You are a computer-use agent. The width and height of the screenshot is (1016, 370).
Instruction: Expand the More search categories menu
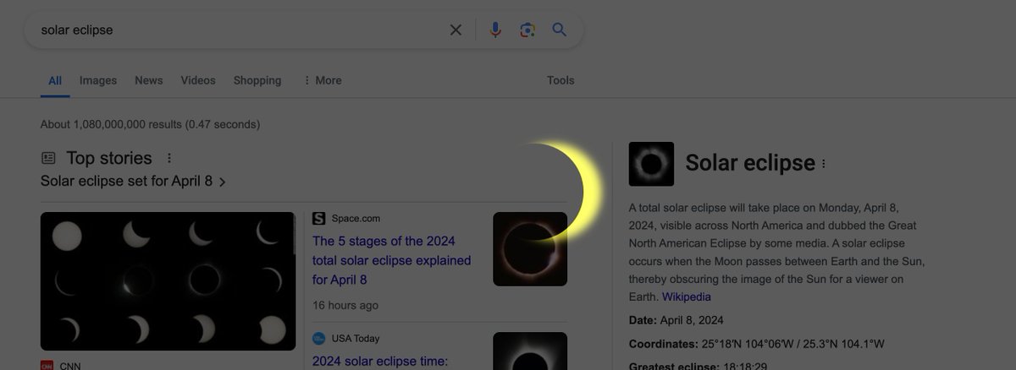point(323,80)
